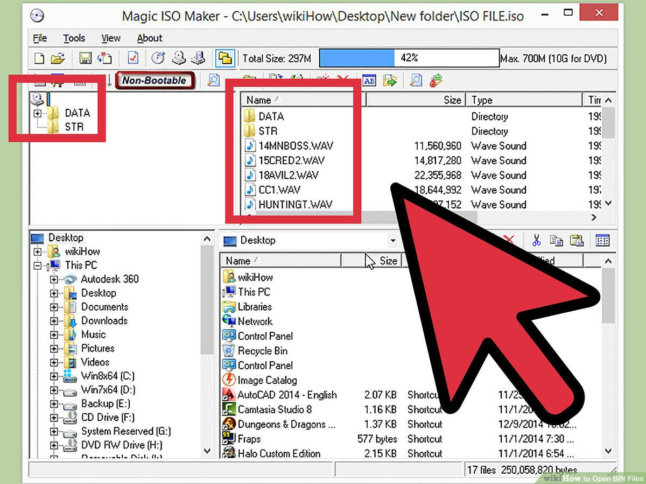Sort files by clicking the Size column header
The image size is (646, 484).
(x=451, y=100)
